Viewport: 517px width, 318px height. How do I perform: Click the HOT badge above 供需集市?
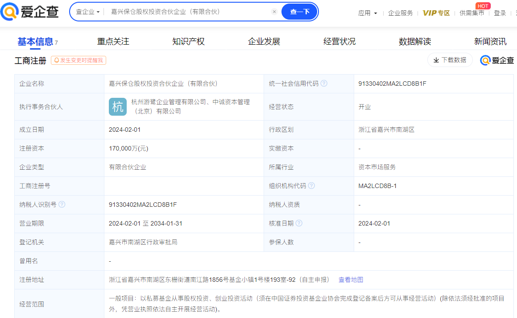click(483, 6)
